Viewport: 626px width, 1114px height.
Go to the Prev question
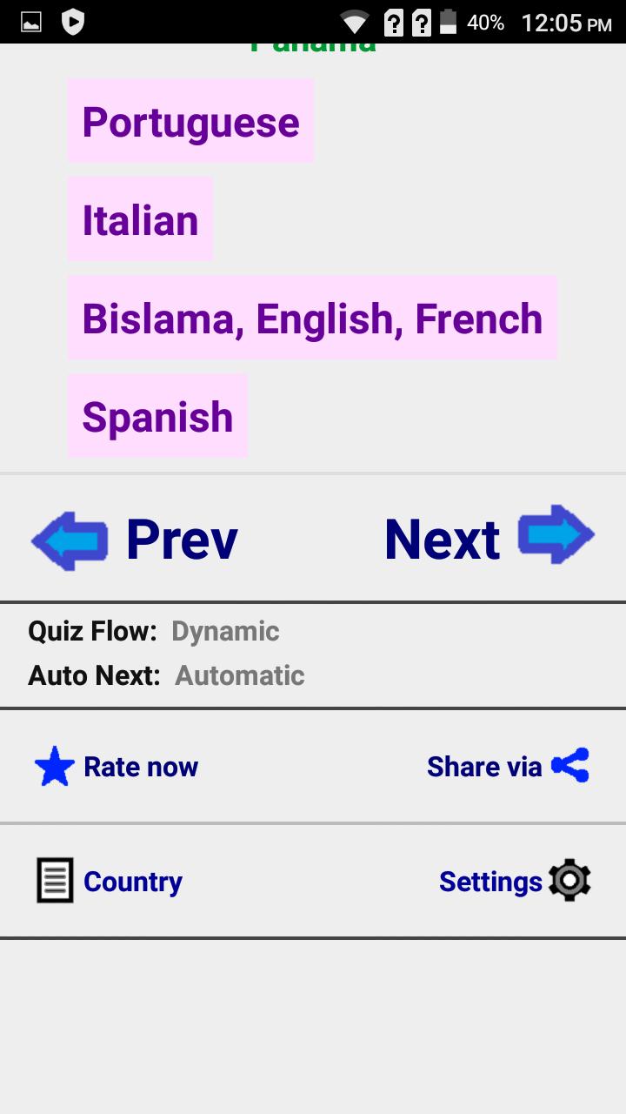tap(182, 540)
